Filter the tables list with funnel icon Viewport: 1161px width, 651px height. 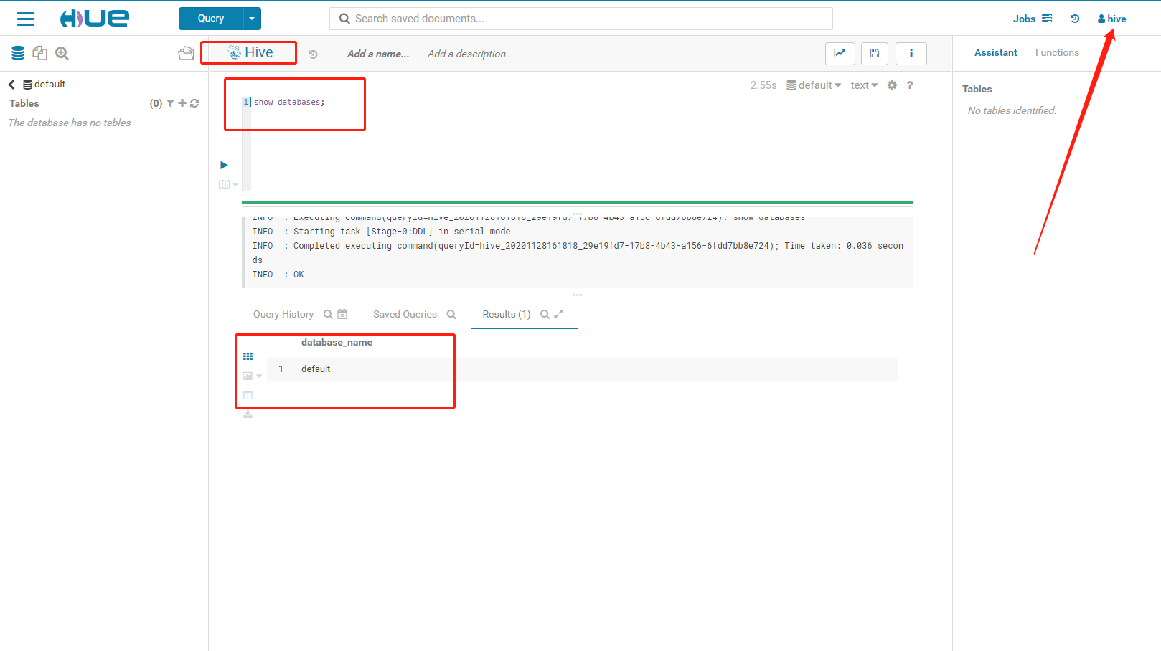[171, 103]
